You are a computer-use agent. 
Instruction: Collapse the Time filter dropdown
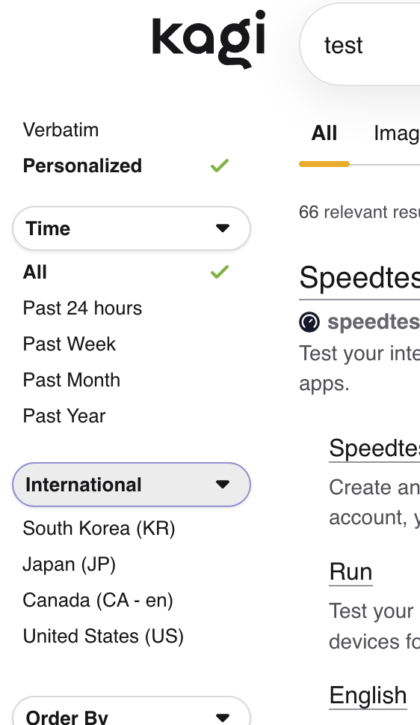(x=132, y=228)
